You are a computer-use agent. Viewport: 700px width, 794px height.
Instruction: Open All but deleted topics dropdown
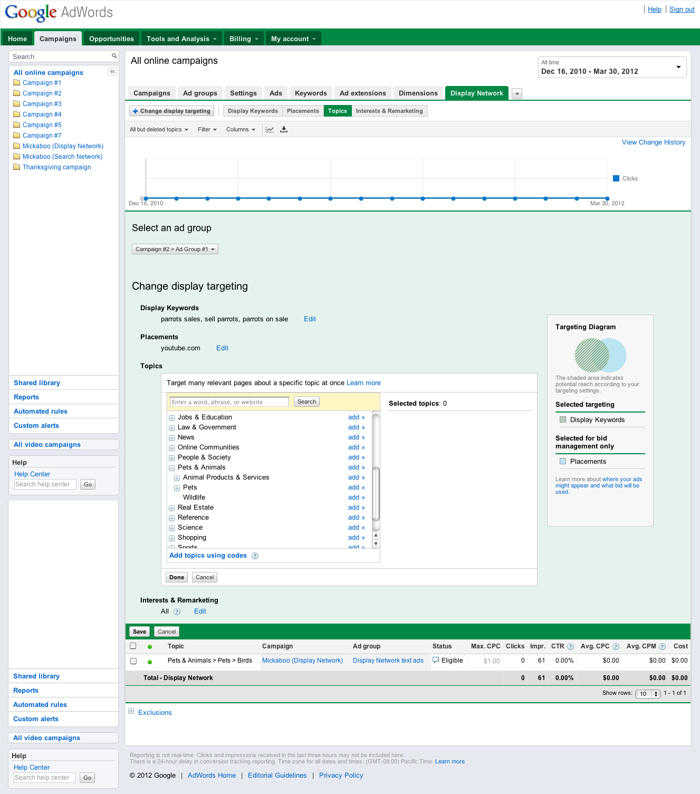tap(159, 130)
